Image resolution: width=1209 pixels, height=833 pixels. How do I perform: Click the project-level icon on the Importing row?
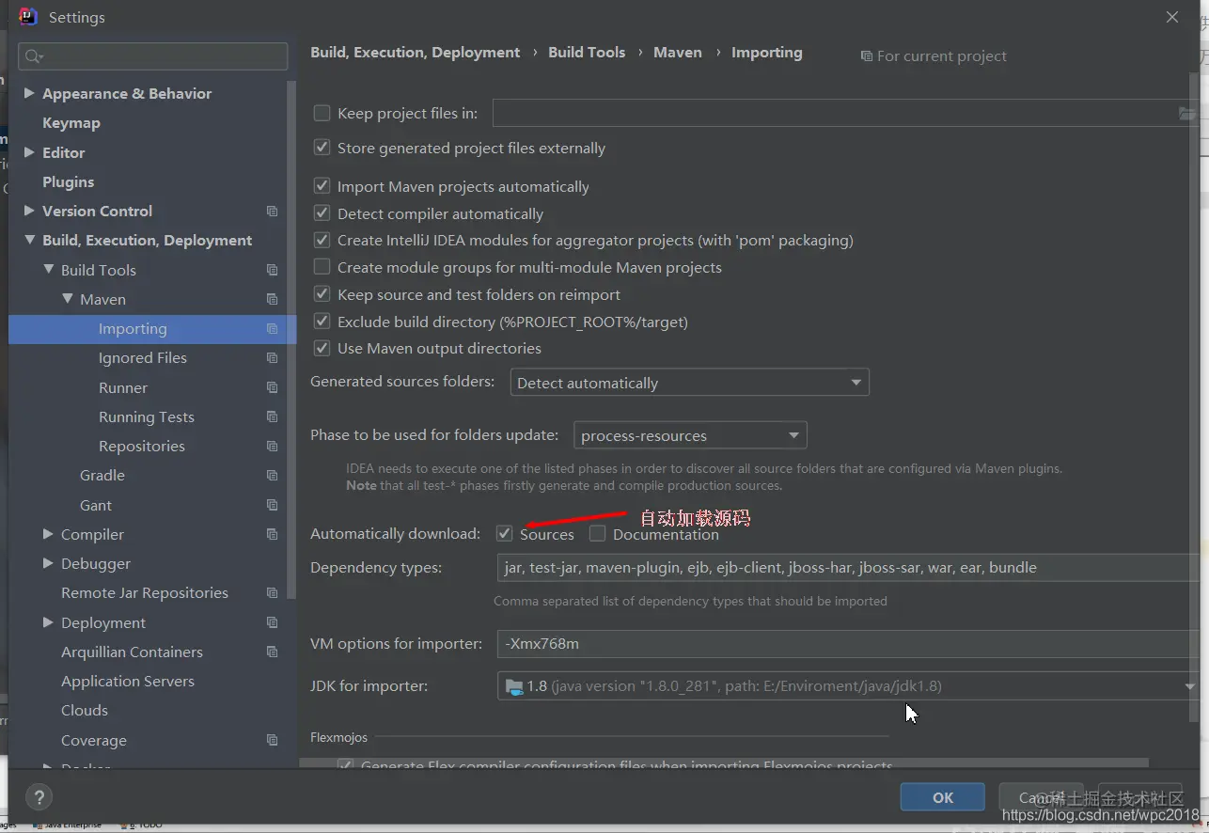(272, 329)
